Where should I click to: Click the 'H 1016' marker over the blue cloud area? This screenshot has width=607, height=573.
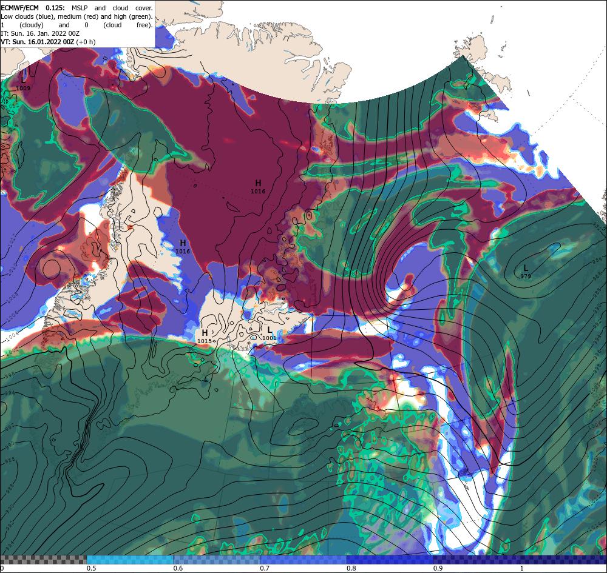(183, 246)
